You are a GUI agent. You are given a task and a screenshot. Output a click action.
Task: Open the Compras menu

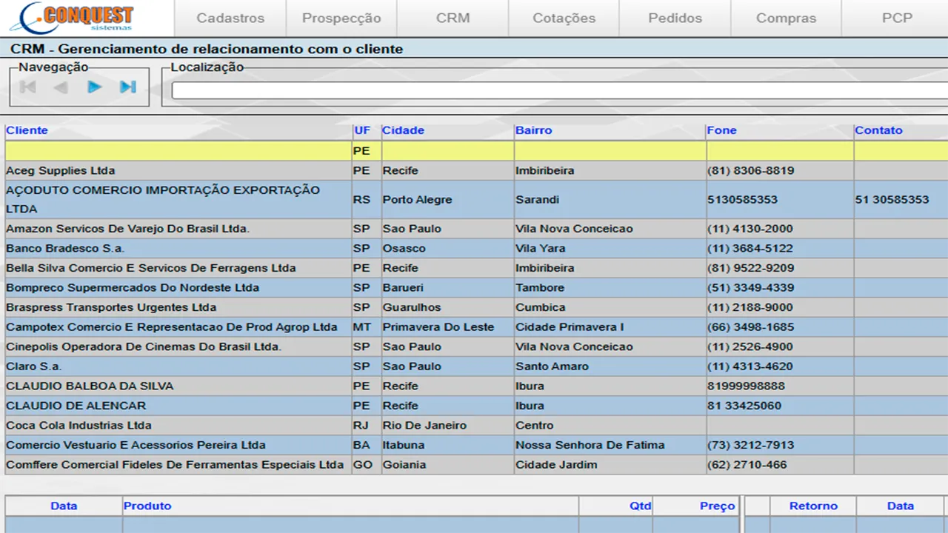(787, 18)
